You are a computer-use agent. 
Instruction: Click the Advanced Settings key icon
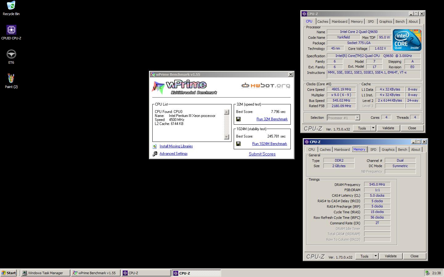(155, 154)
